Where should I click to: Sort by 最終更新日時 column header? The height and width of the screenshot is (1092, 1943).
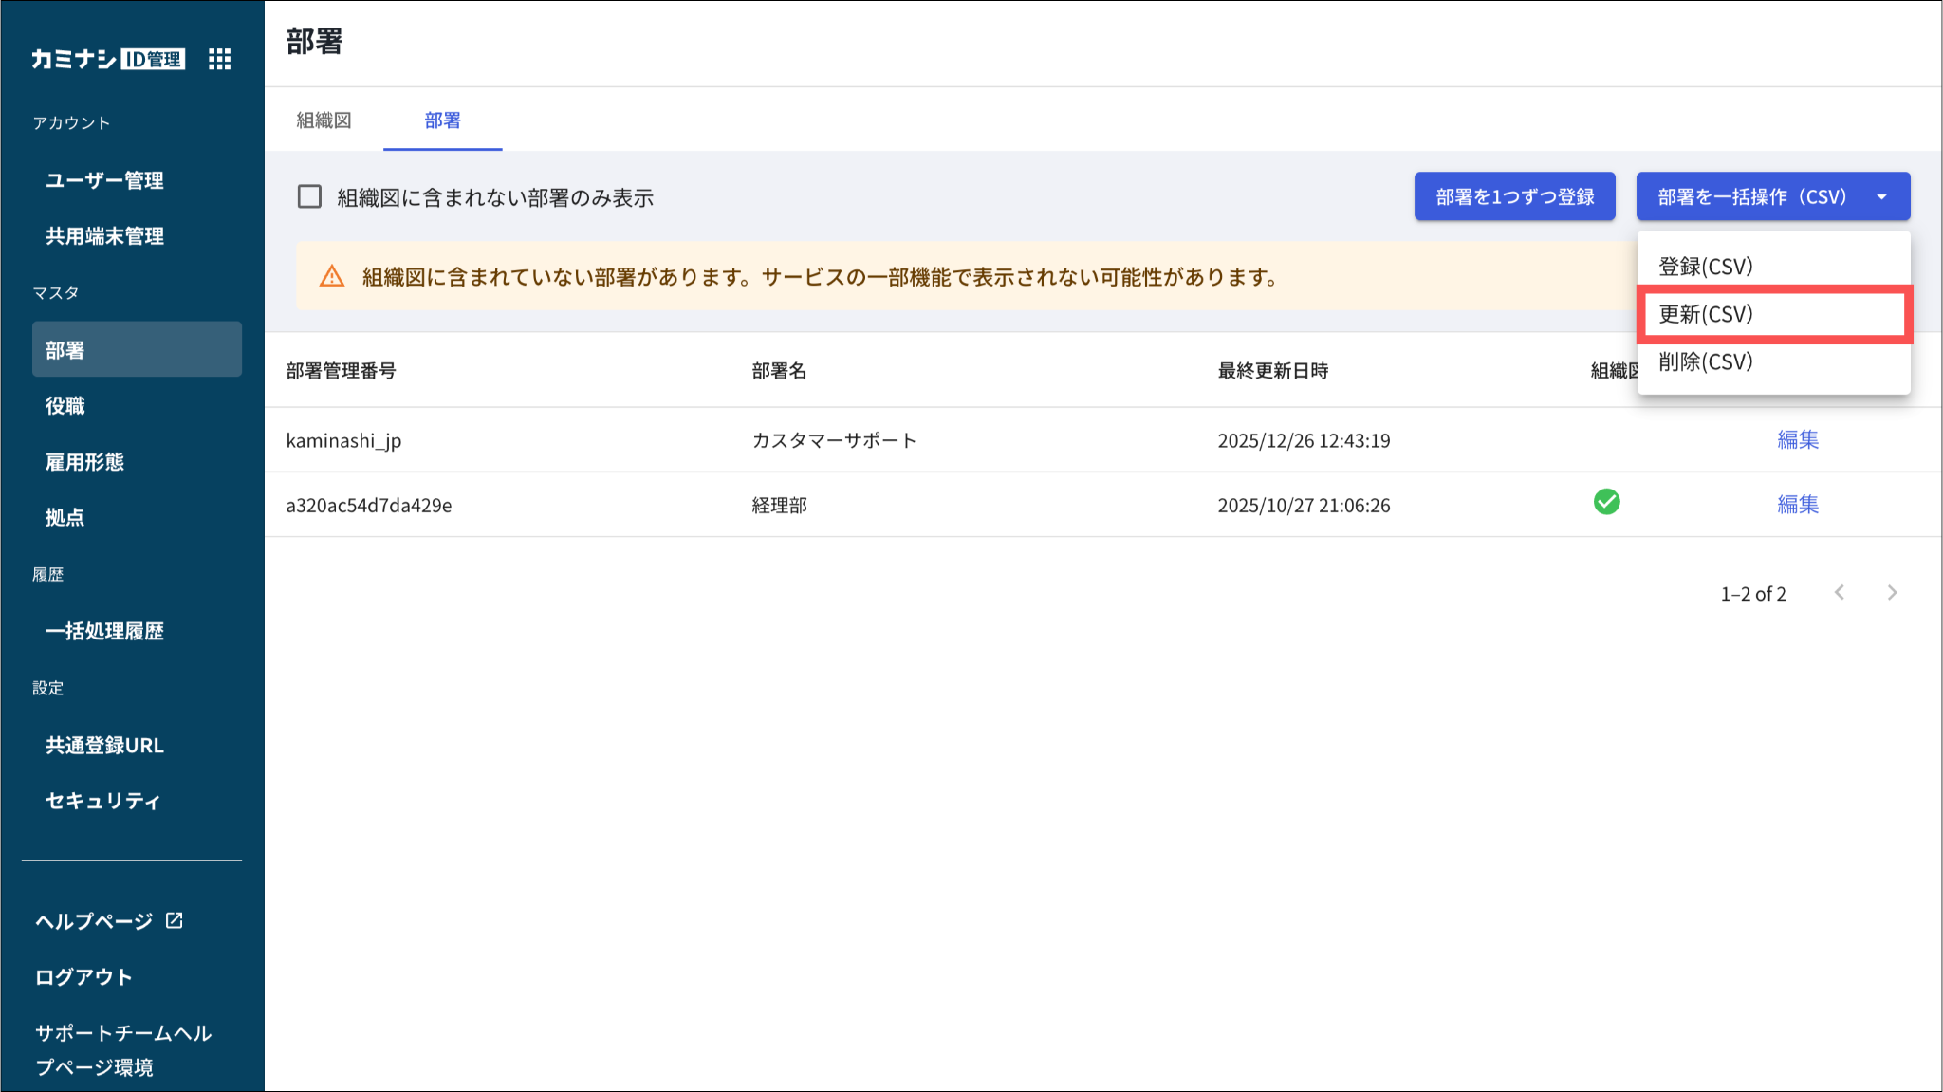coord(1272,371)
